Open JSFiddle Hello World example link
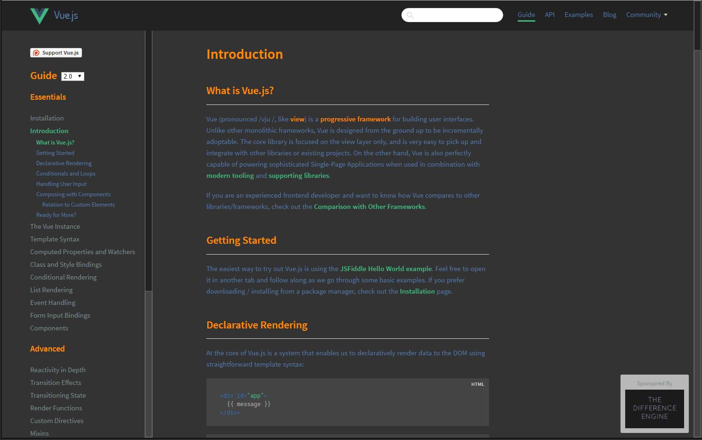Screen dimensions: 702x440 [386, 269]
